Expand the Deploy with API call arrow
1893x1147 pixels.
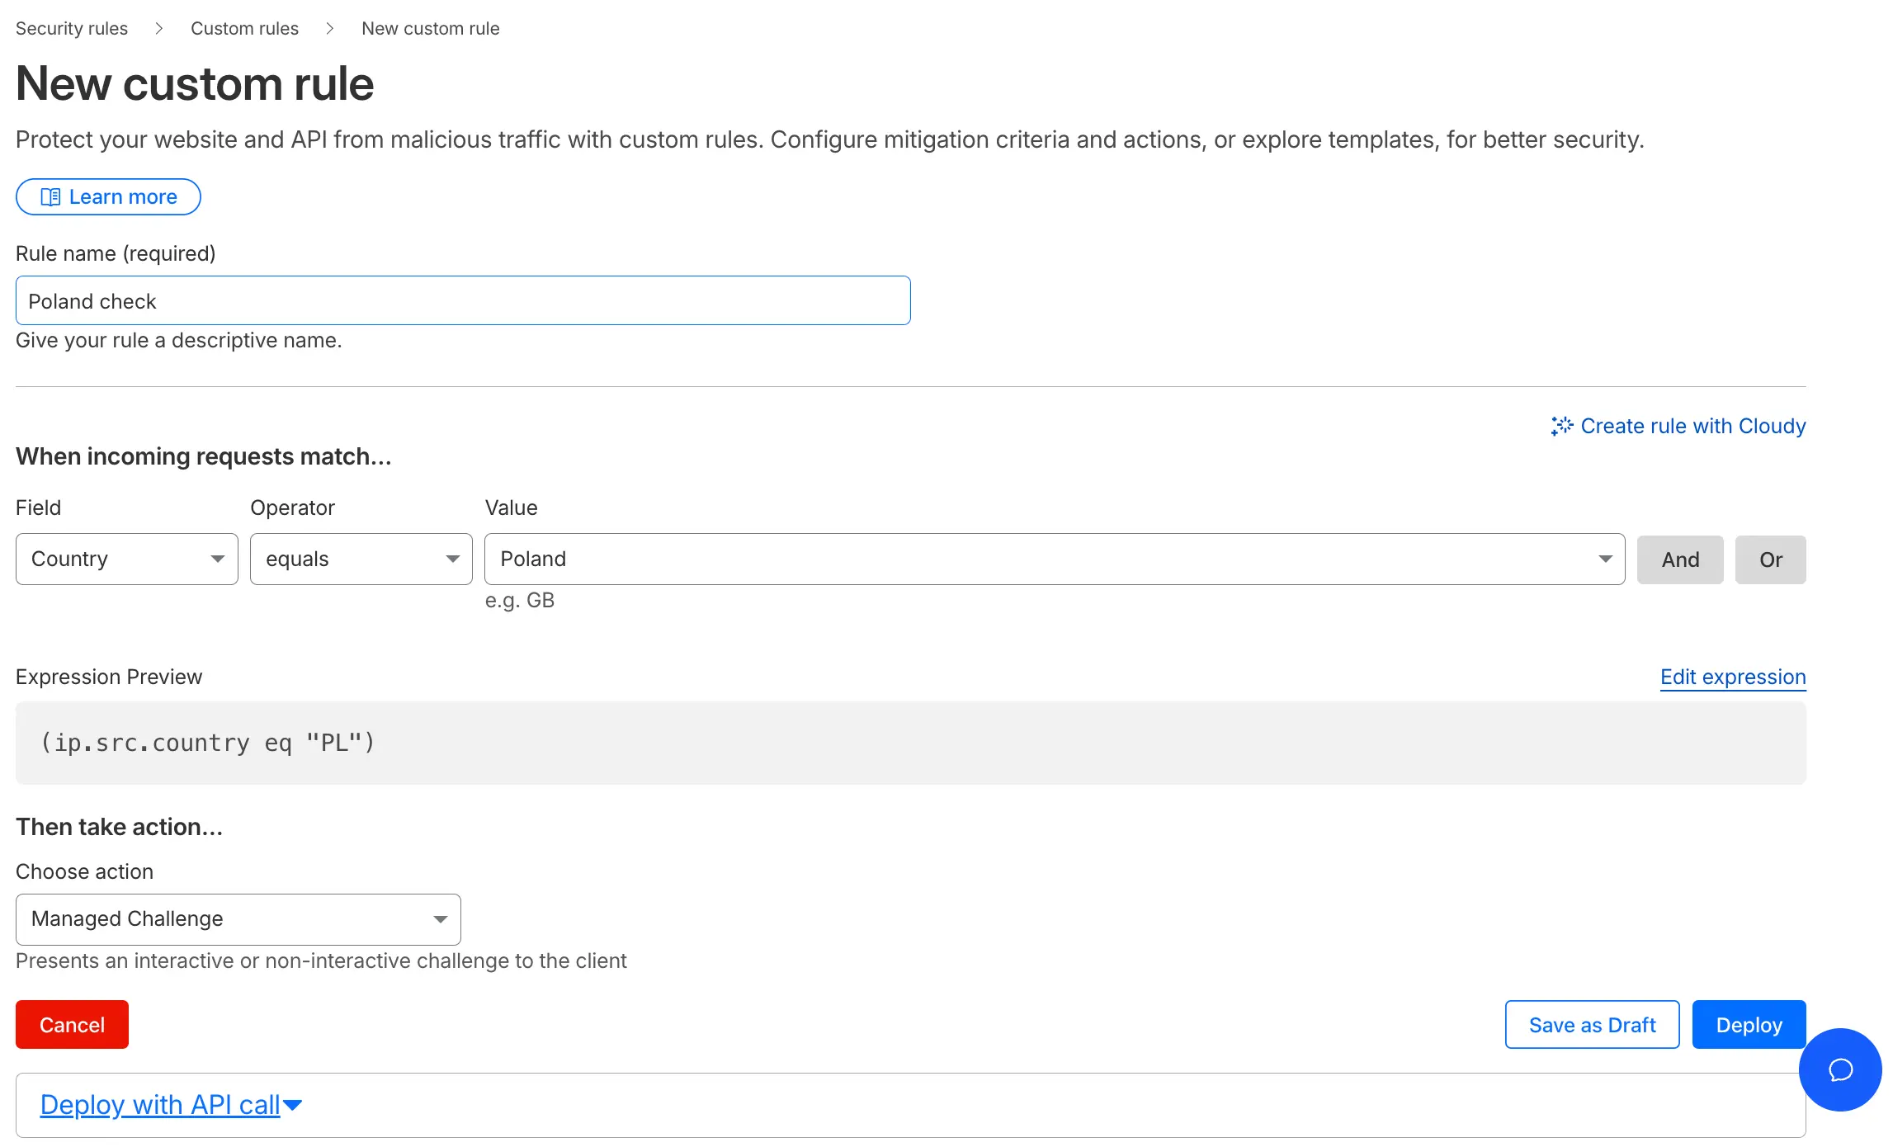(x=293, y=1104)
